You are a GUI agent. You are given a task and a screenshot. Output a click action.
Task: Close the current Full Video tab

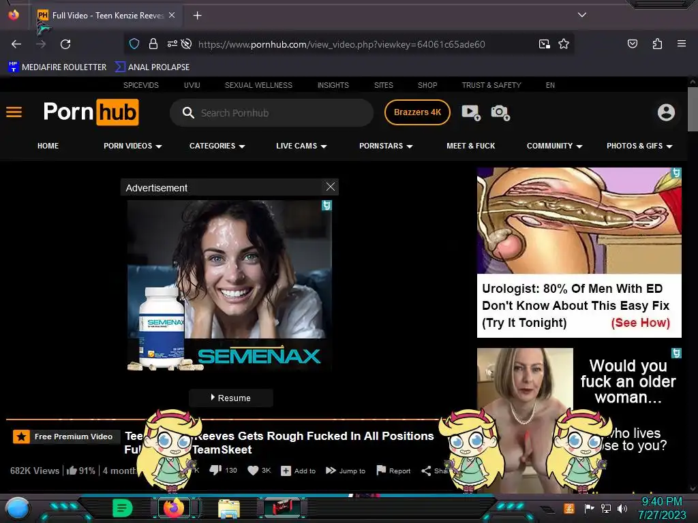click(x=172, y=15)
